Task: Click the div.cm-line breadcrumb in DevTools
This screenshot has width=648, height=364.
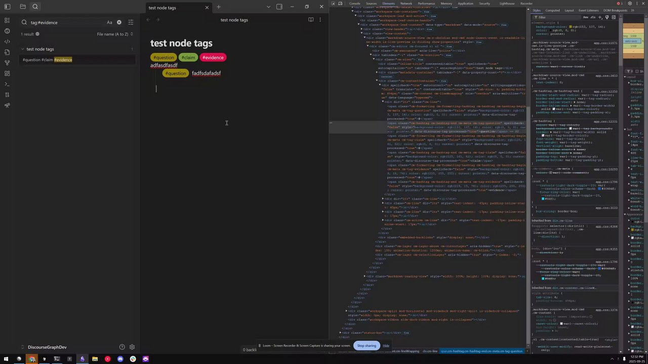Action: point(430,351)
